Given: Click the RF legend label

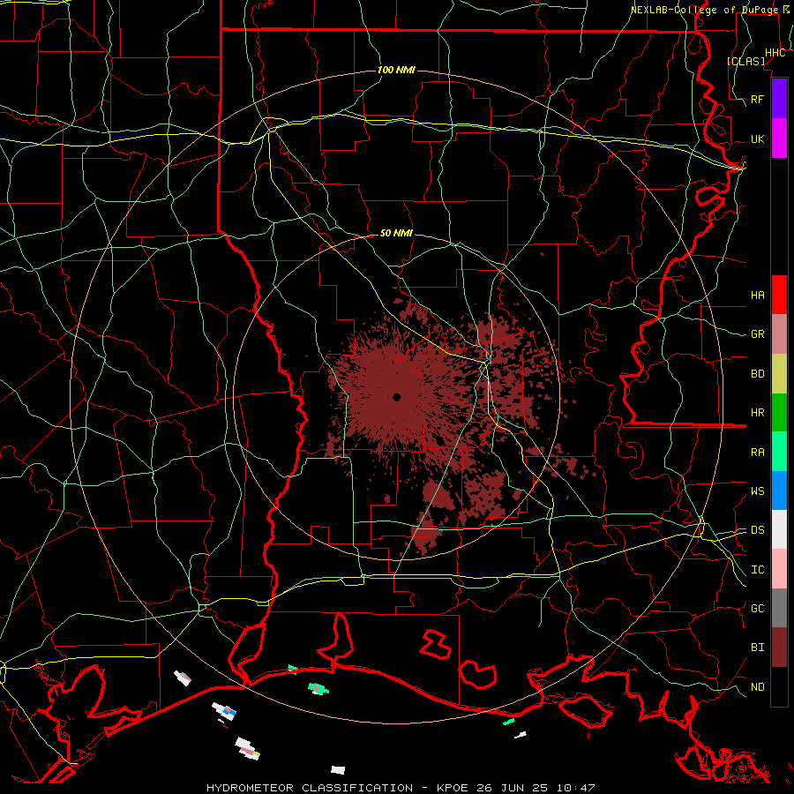Looking at the screenshot, I should [x=757, y=99].
